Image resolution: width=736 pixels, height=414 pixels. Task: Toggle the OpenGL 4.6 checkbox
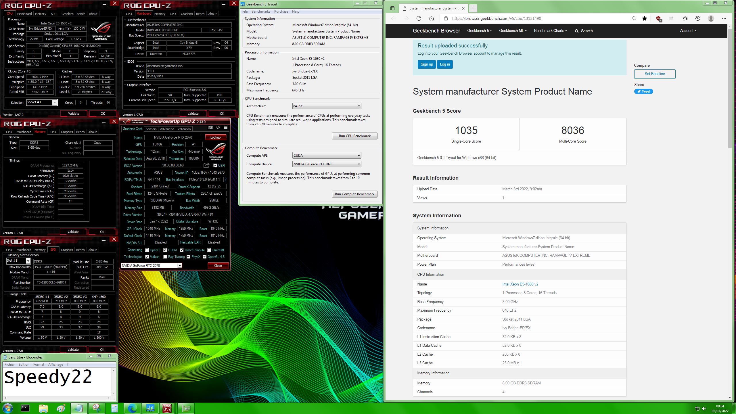[205, 257]
